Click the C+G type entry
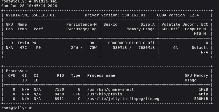The width and height of the screenshot is (219, 112). click(77, 94)
